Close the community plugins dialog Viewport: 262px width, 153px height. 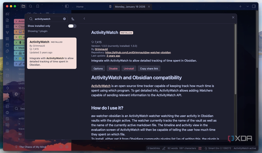pos(233,17)
